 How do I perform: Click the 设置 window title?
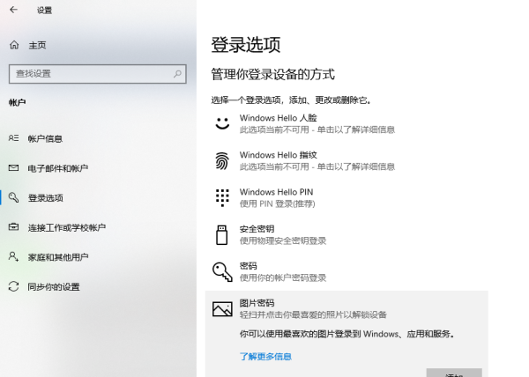(x=45, y=10)
